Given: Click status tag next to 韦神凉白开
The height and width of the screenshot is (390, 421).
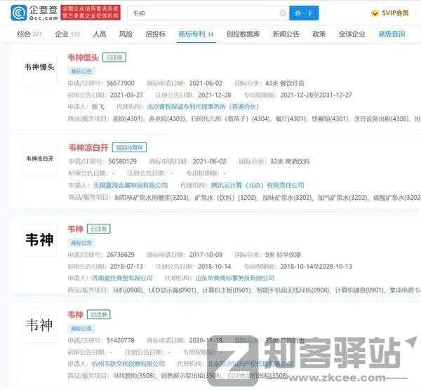Looking at the screenshot, I should click(x=129, y=147).
